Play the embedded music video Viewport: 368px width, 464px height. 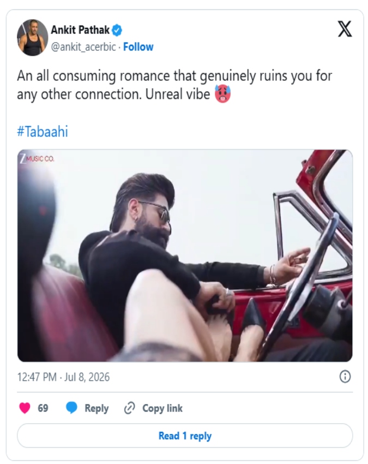(x=185, y=255)
